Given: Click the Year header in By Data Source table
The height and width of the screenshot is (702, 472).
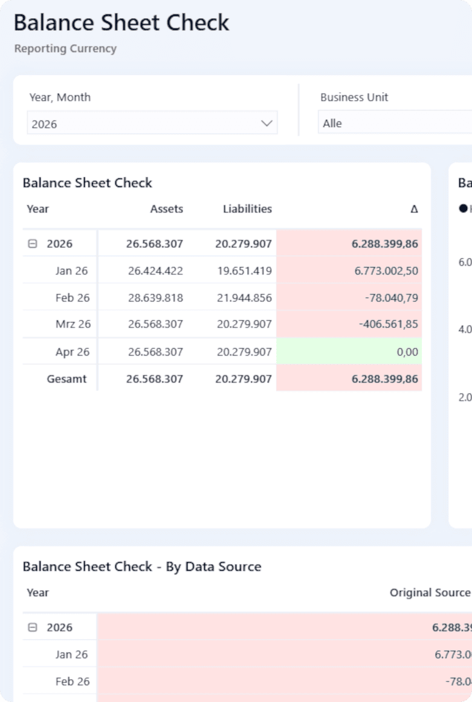Looking at the screenshot, I should [37, 592].
